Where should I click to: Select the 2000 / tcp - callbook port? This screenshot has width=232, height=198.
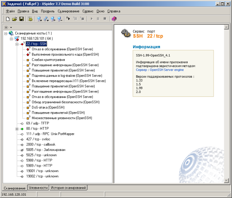[x=41, y=145]
